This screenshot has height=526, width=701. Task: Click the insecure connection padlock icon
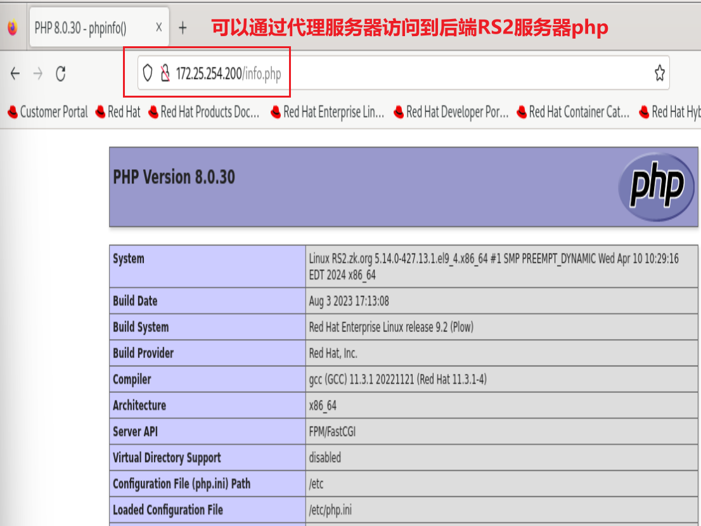point(165,73)
